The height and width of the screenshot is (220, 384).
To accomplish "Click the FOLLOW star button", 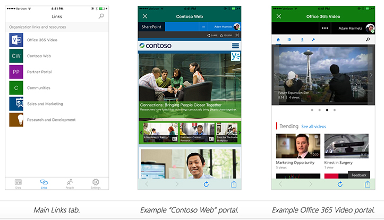I will coord(226,35).
